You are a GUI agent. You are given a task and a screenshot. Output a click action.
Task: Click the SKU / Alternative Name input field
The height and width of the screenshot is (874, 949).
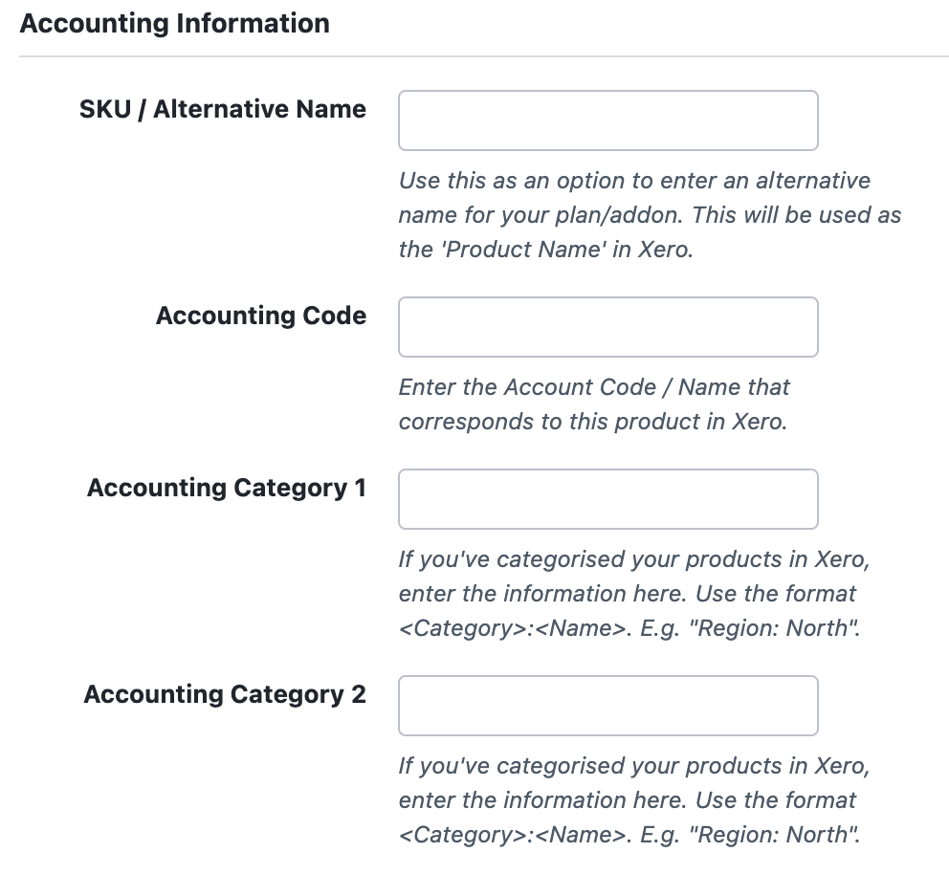pos(607,120)
